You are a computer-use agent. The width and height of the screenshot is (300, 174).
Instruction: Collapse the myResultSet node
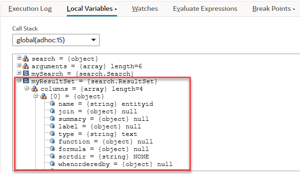19,80
